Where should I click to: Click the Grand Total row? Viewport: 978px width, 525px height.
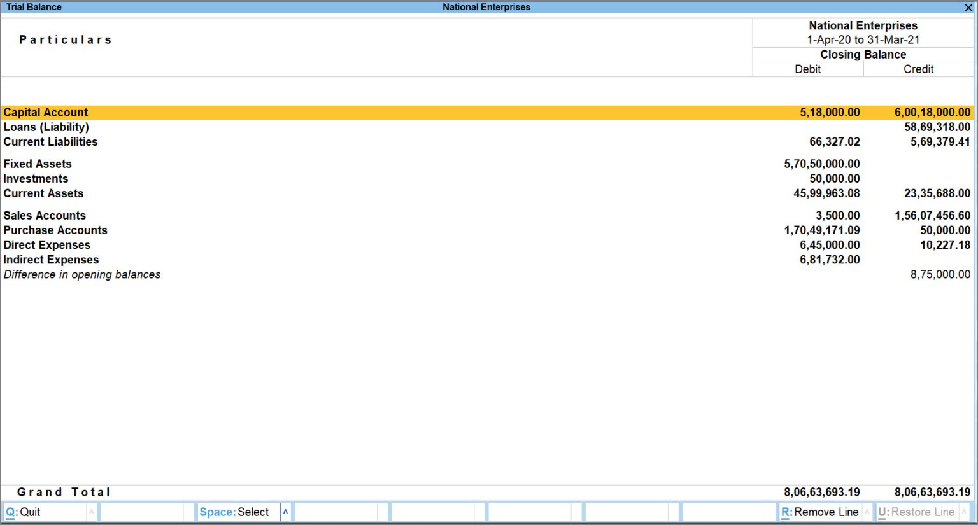(64, 491)
